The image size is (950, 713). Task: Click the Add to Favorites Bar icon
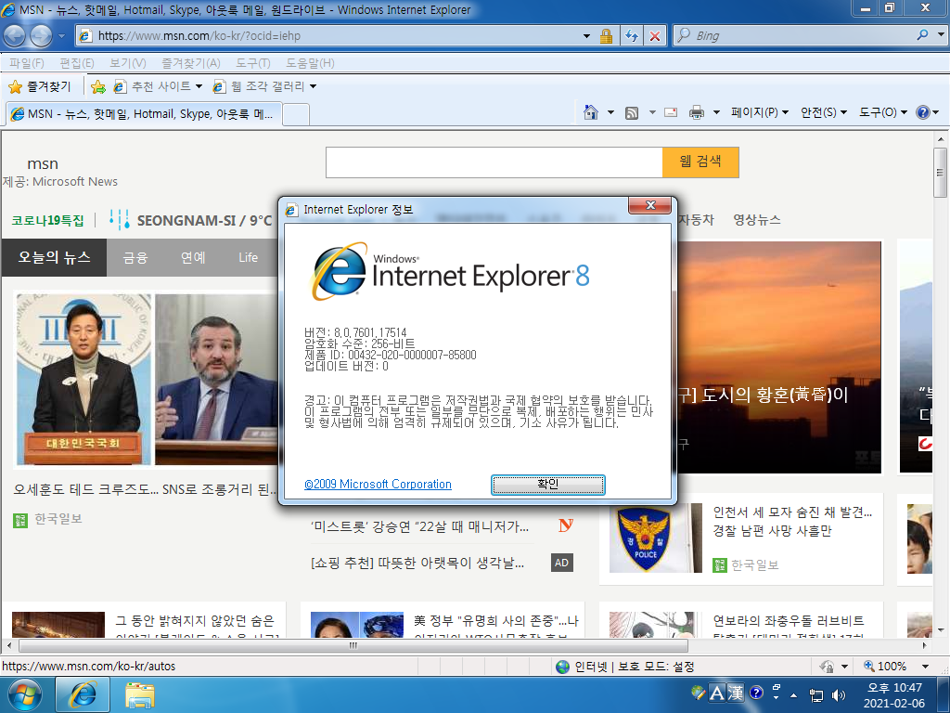(x=97, y=86)
